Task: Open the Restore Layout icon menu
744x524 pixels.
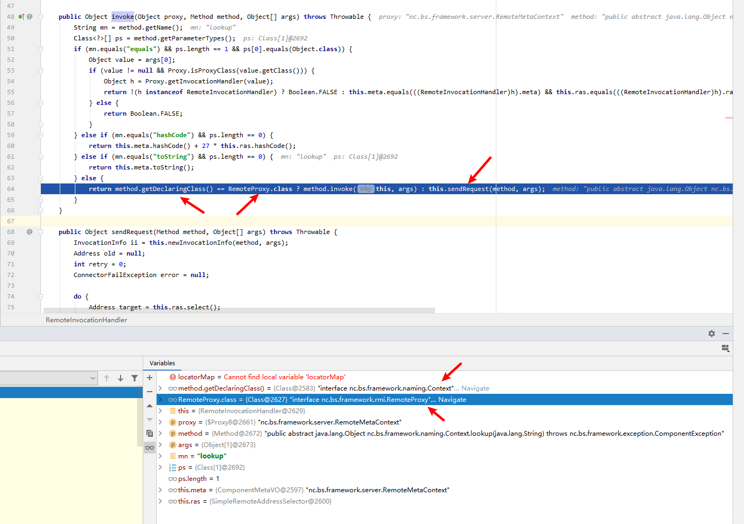Action: (725, 348)
